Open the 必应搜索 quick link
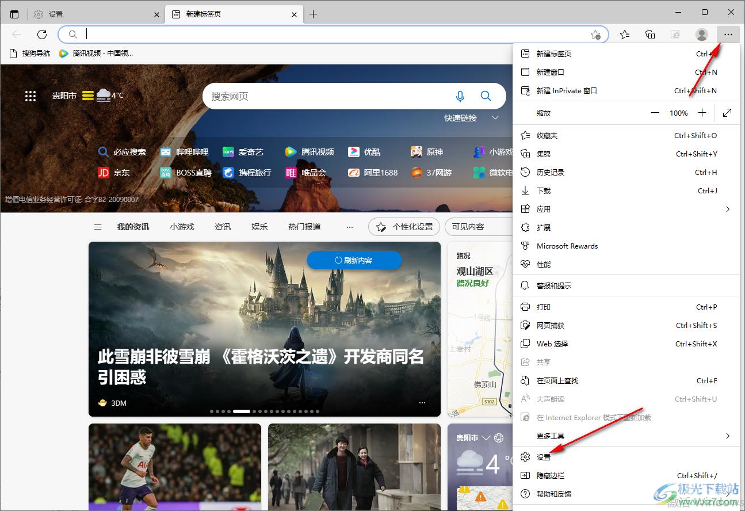 (x=122, y=152)
